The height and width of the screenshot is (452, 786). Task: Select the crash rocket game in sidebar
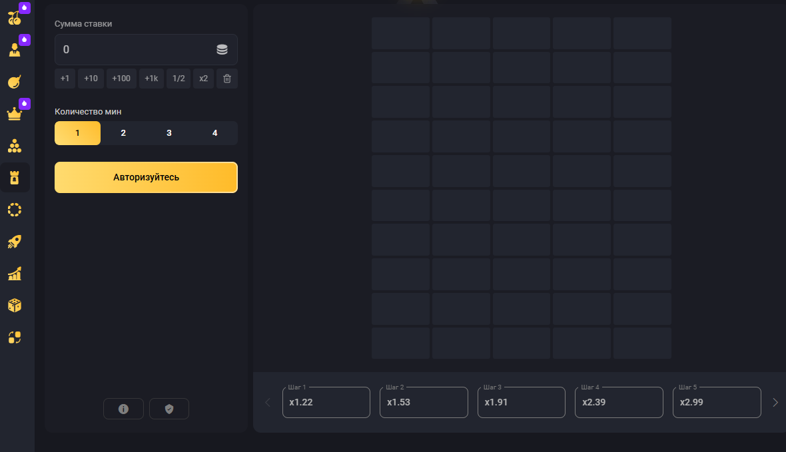coord(15,242)
